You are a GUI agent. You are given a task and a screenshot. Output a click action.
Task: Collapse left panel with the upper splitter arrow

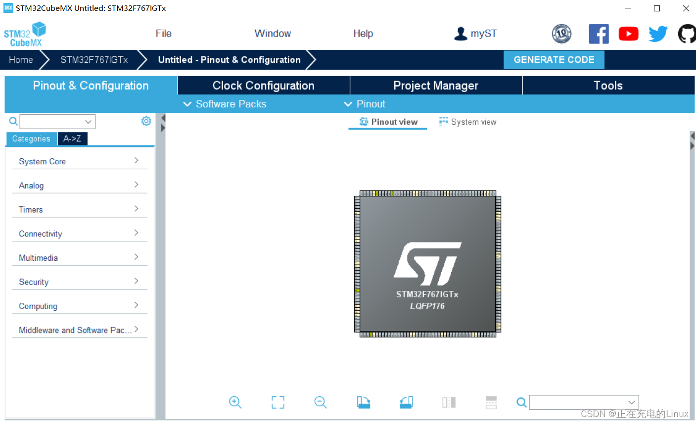pyautogui.click(x=163, y=119)
